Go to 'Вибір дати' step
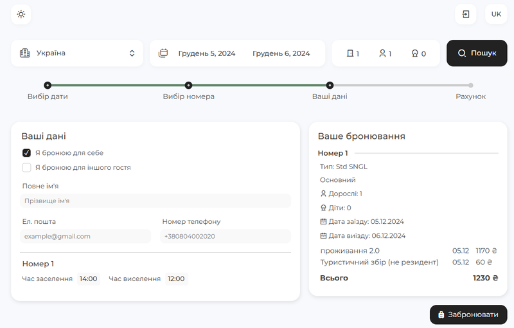514x328 pixels. pyautogui.click(x=48, y=86)
